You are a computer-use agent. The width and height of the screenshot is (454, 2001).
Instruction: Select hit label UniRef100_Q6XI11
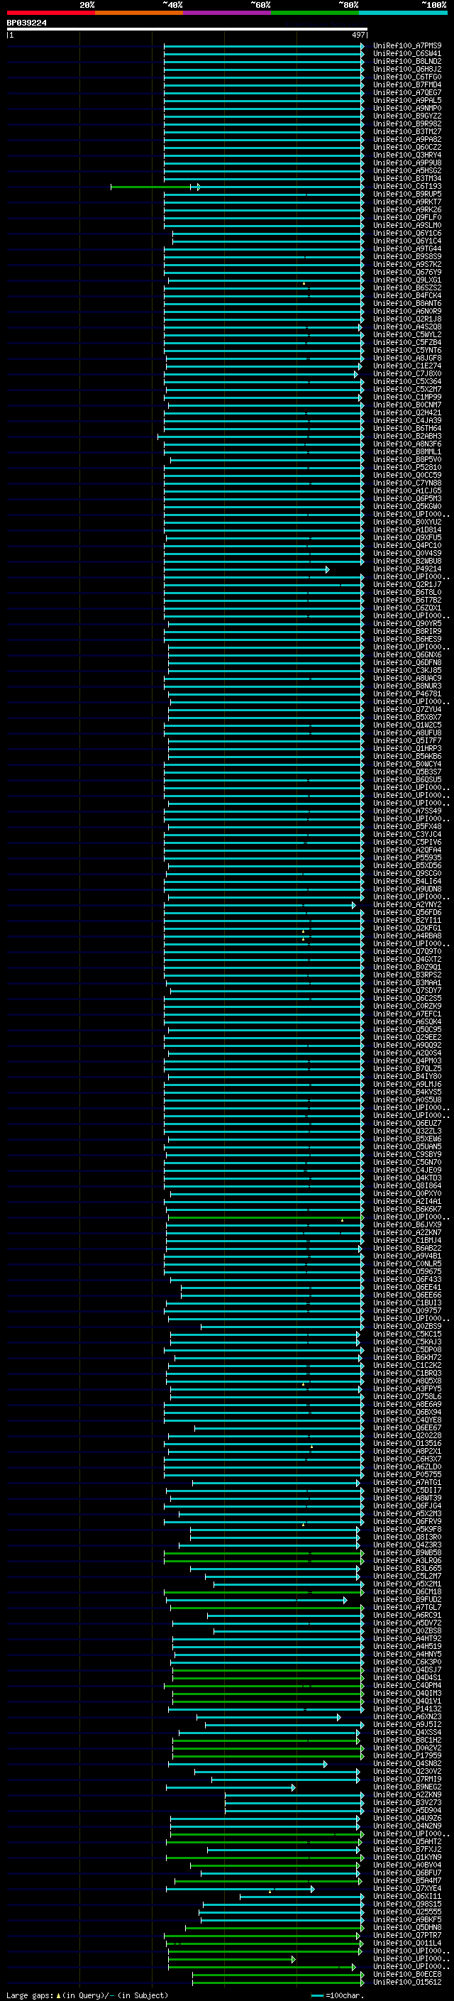click(407, 1897)
